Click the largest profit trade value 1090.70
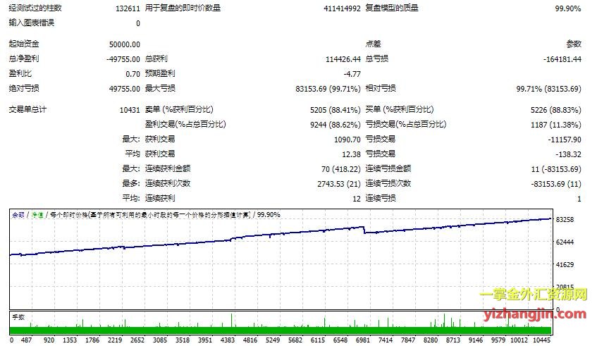This screenshot has height=346, width=597. [x=347, y=140]
